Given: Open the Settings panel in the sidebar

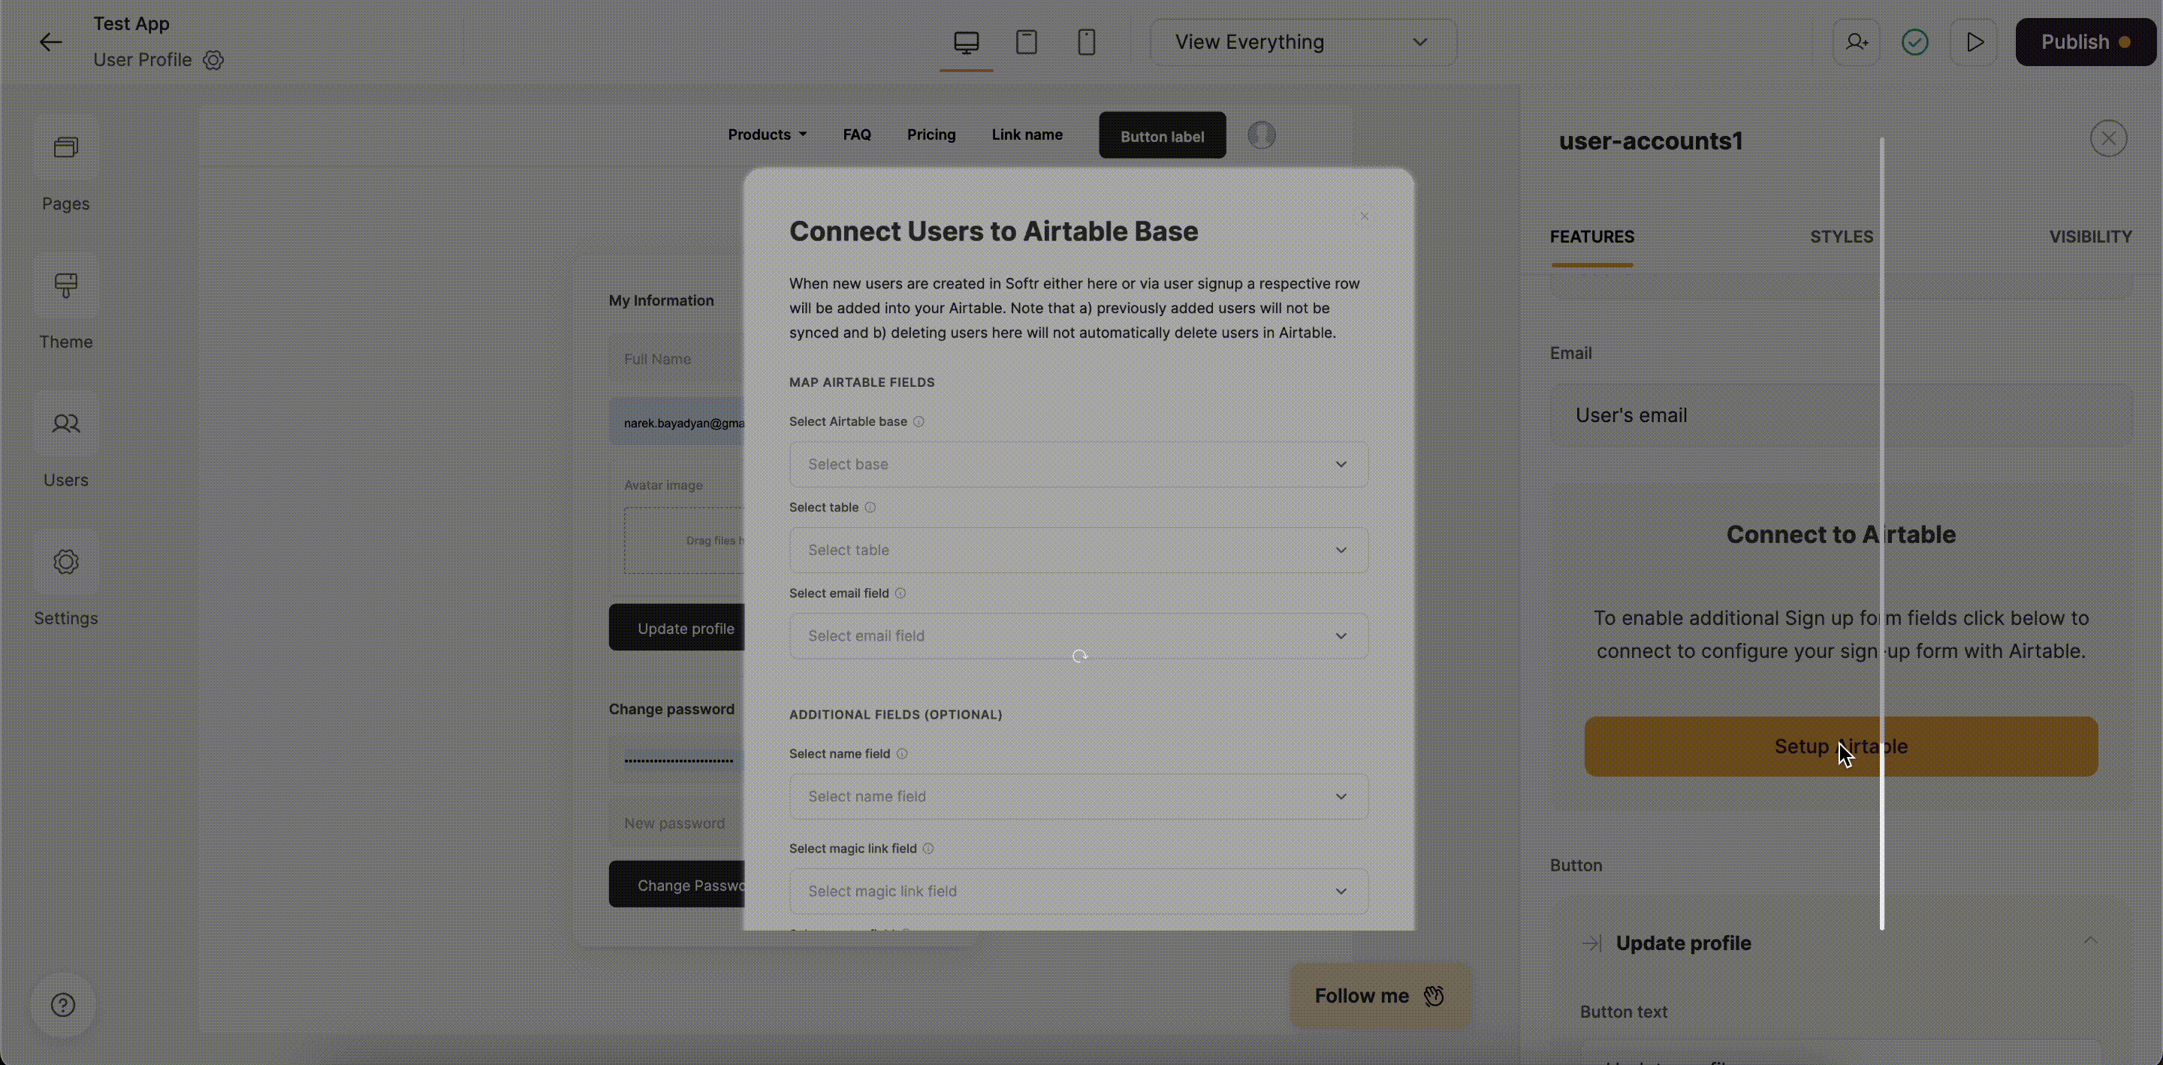Looking at the screenshot, I should [65, 581].
